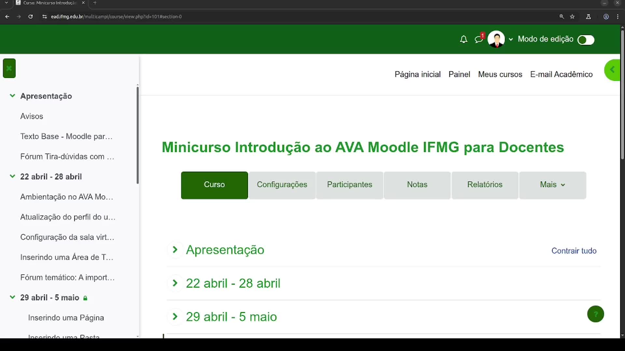The image size is (625, 351).
Task: Open the right block drawer arrow
Action: pyautogui.click(x=612, y=70)
